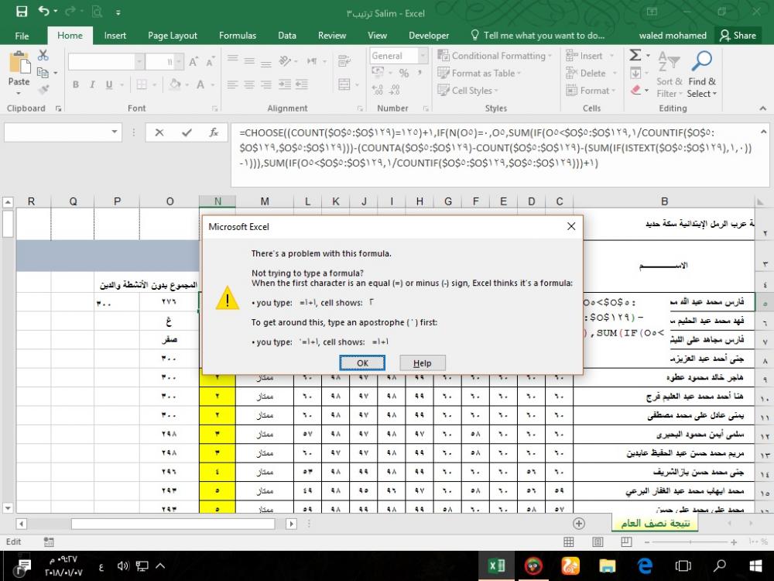Click the New Sheet plus icon
Screen dimensions: 774x581
[x=578, y=523]
